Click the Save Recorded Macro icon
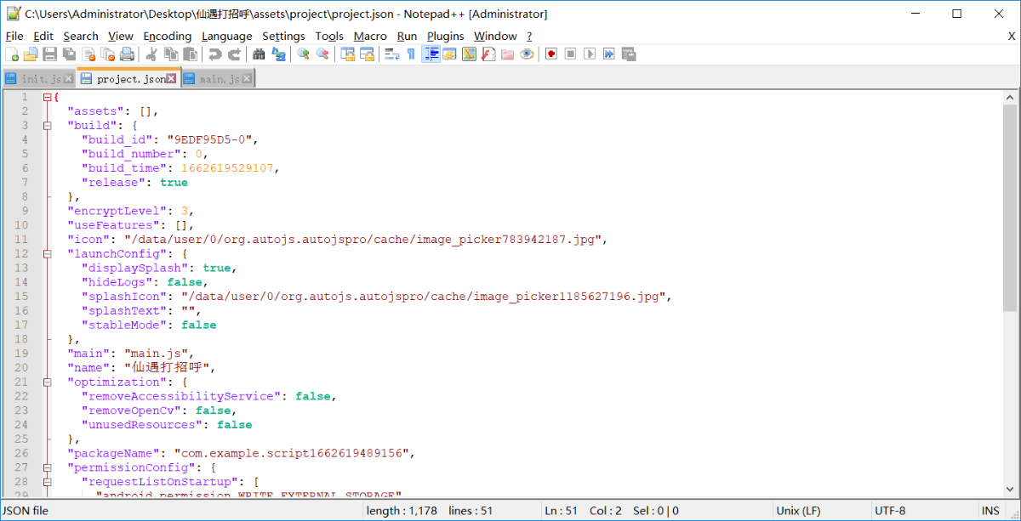 629,54
